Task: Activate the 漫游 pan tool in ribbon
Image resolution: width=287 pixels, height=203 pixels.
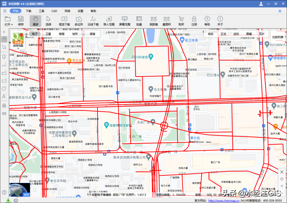Action: click(35, 21)
